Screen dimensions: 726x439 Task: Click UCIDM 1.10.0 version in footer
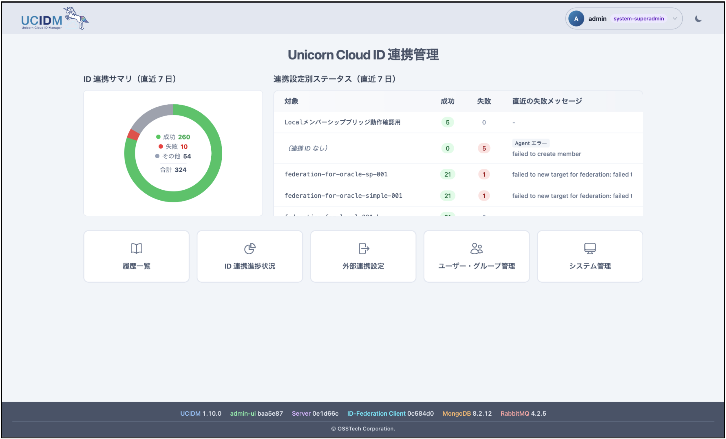coord(201,413)
